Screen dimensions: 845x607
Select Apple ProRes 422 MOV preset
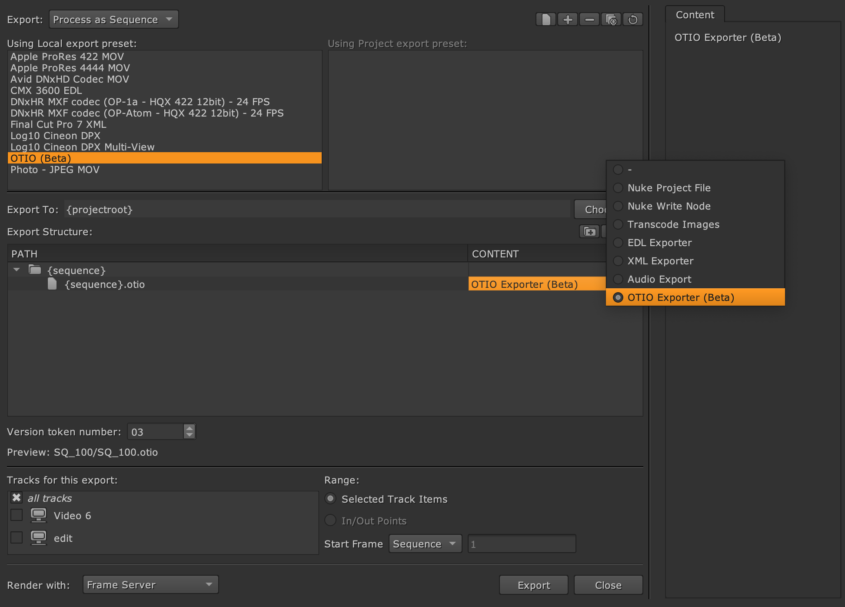click(x=165, y=57)
